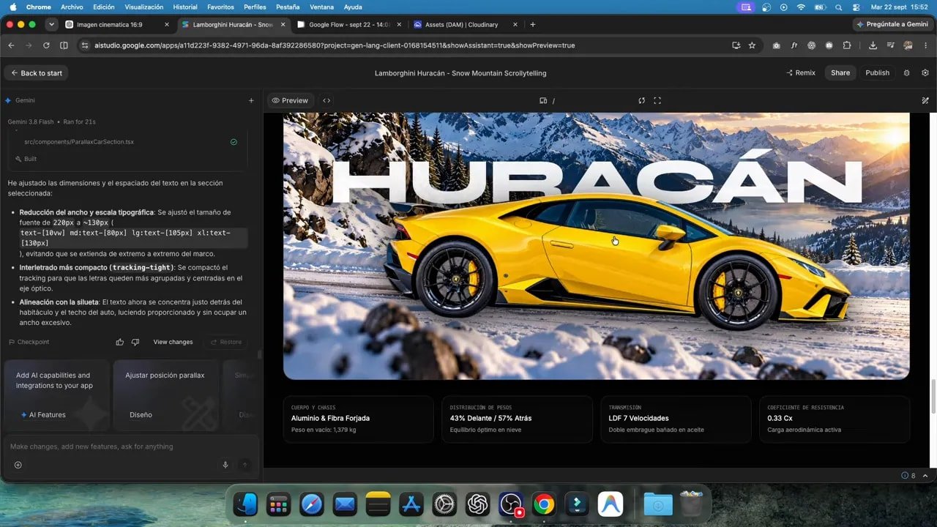Open the code view toggle beside Preview
Viewport: 937px width, 527px height.
tap(326, 100)
